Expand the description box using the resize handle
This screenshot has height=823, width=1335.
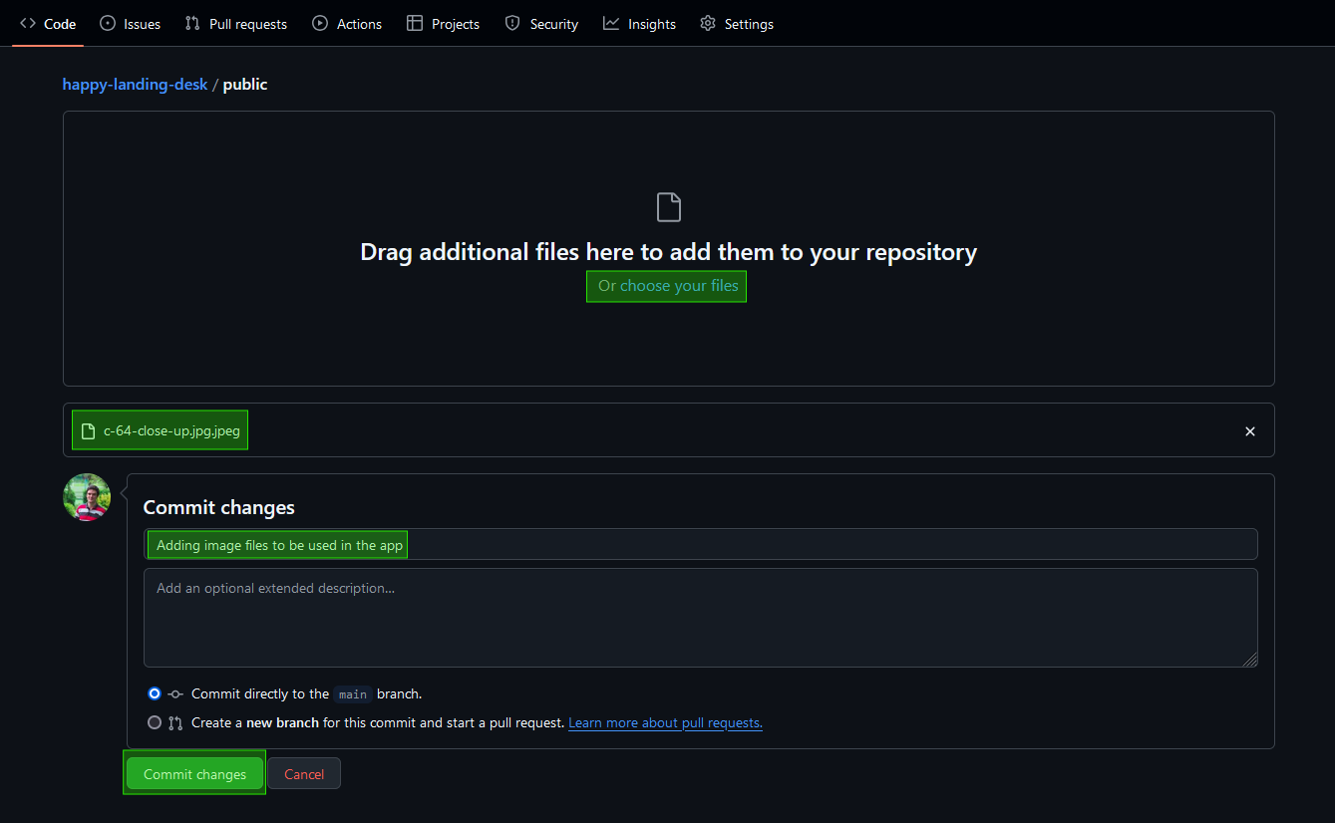tap(1251, 660)
